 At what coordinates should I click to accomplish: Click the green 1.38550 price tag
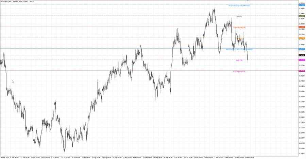coord(302,16)
